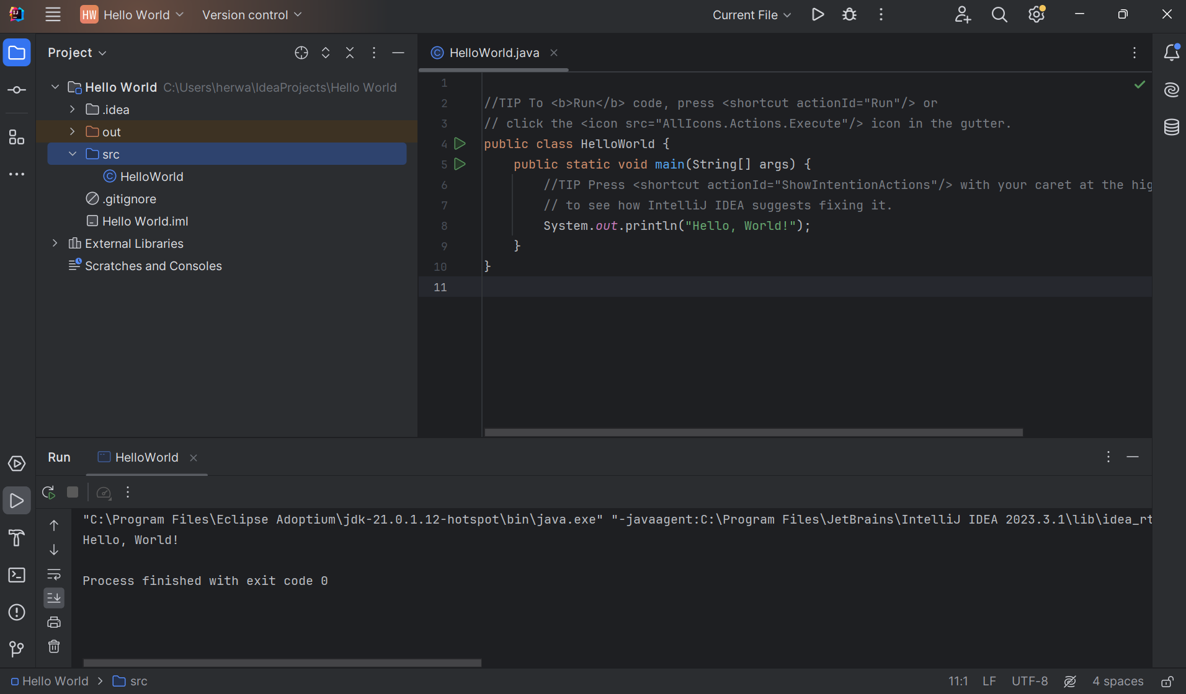
Task: Click the run gutter icon beside main method
Action: pos(460,164)
